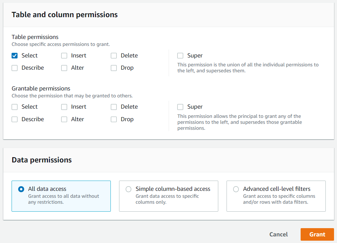Check Describe under Grantable permissions
The height and width of the screenshot is (243, 337).
[x=15, y=120]
